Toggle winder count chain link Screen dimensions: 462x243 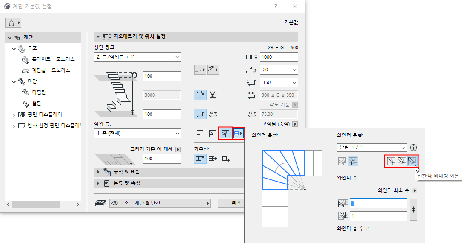coord(414,209)
